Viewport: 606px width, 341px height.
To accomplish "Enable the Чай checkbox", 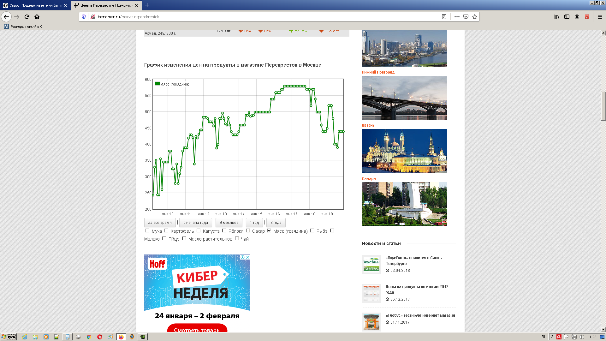I will [x=237, y=238].
